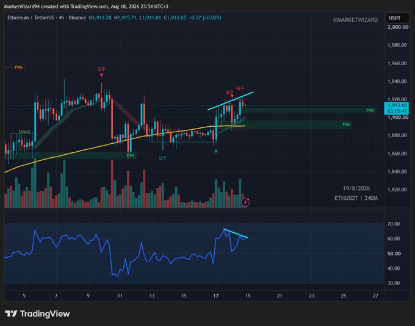
Task: Click date 25 on the time axis
Action: [344, 296]
